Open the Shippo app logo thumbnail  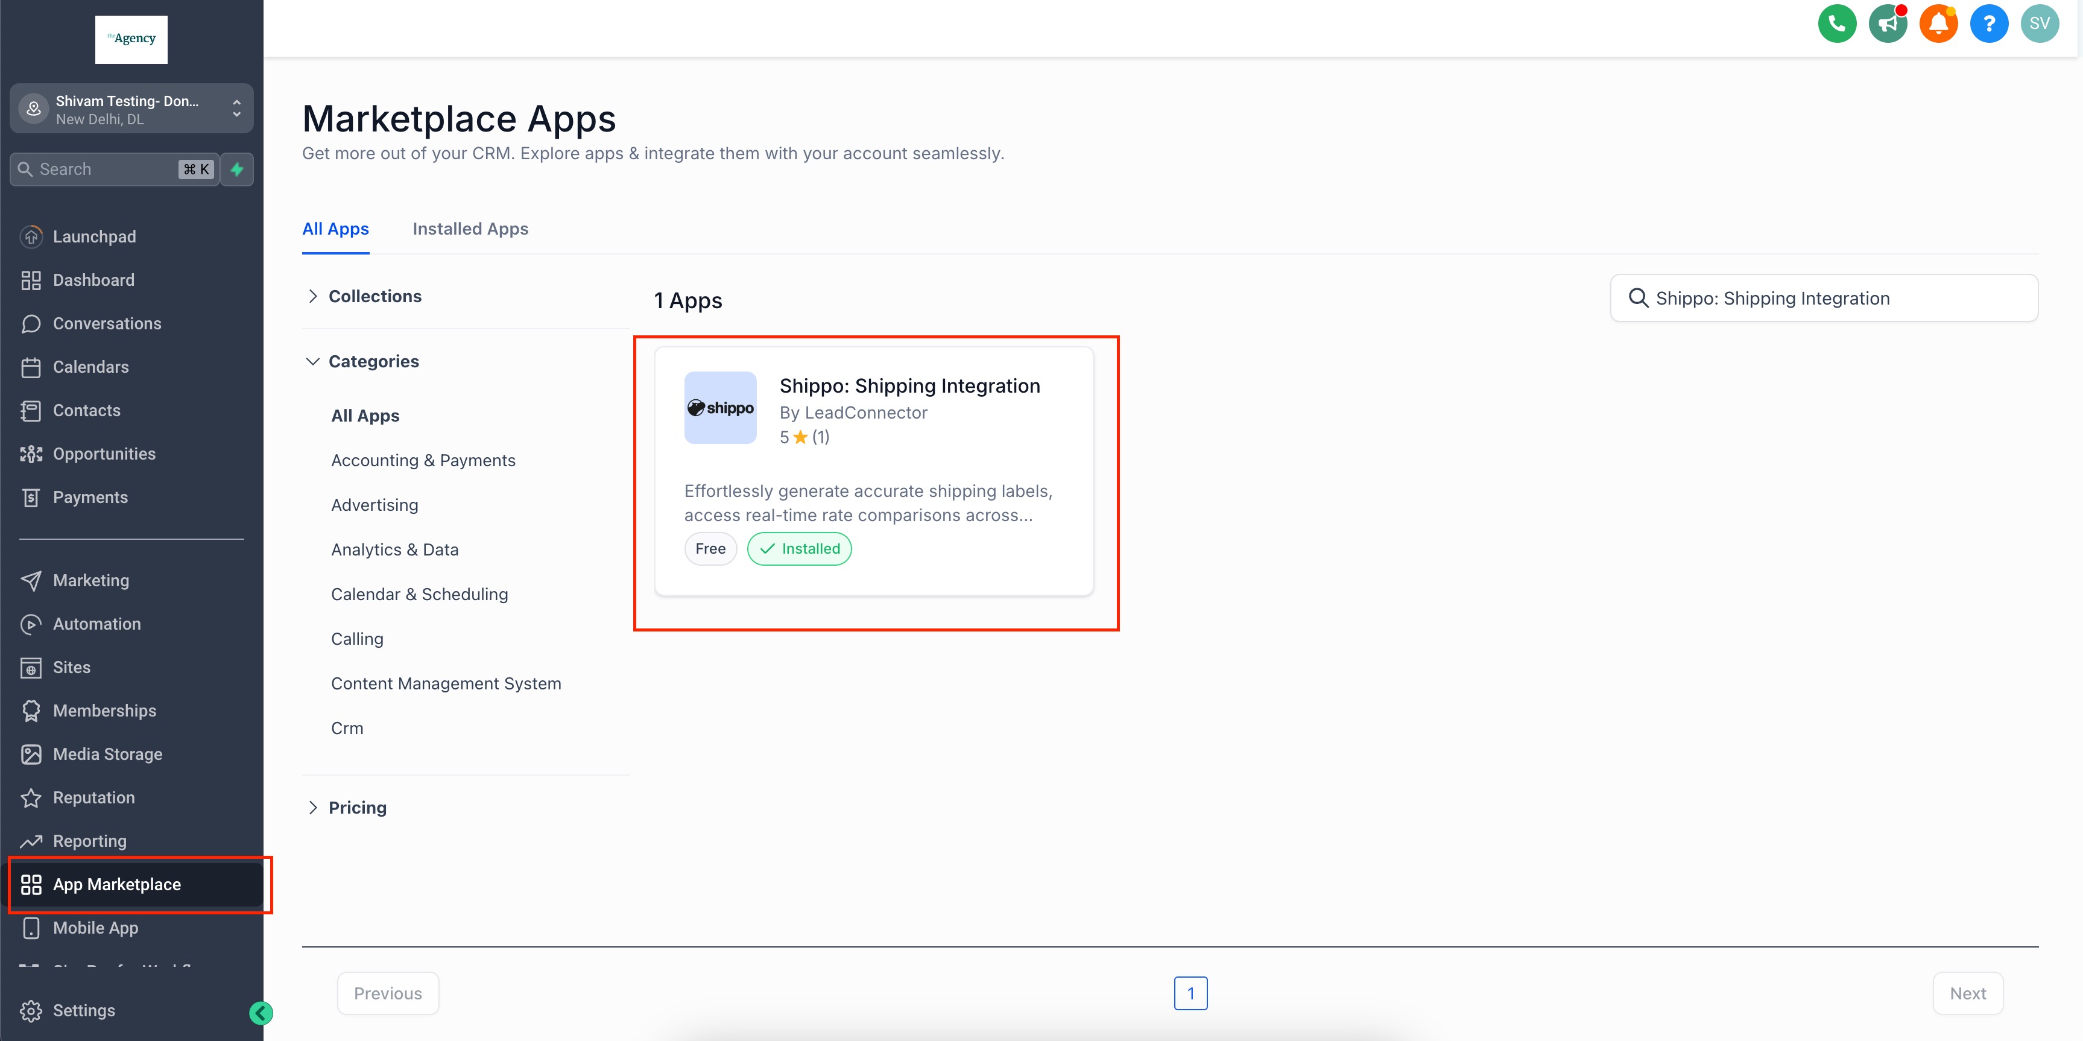pos(719,408)
